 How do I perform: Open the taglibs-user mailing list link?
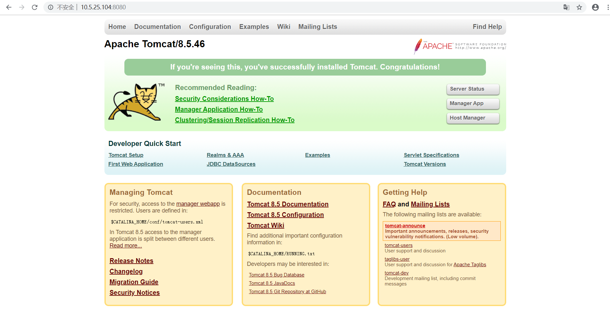pyautogui.click(x=397, y=259)
